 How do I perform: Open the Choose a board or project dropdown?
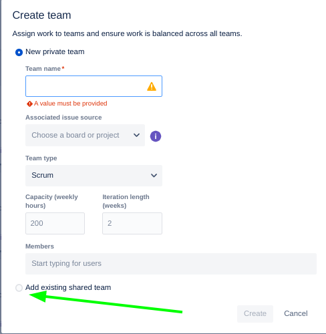[85, 135]
